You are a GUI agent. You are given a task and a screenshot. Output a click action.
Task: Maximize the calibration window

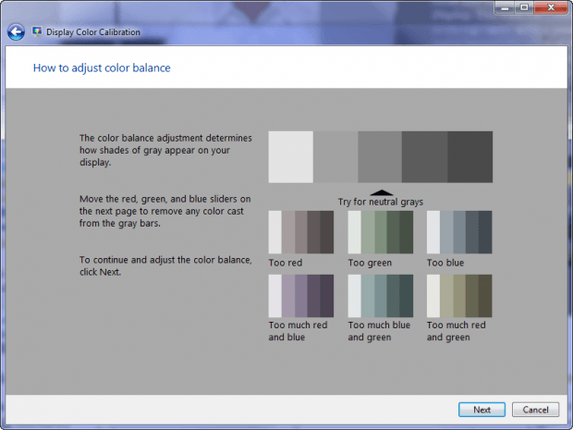pos(524,7)
